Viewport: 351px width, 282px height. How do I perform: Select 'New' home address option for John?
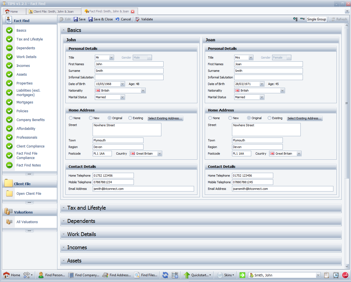click(91, 118)
